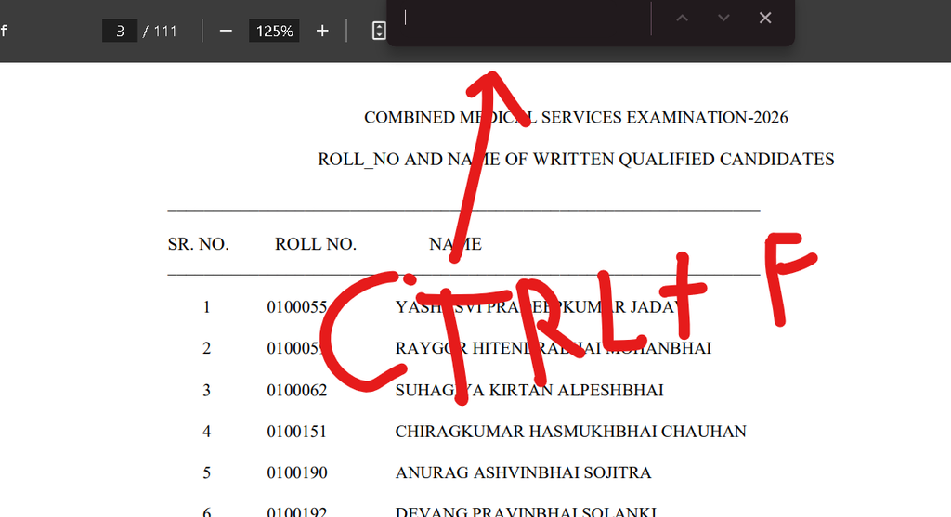
Task: Click the ROLL NO. column header
Action: click(x=316, y=244)
